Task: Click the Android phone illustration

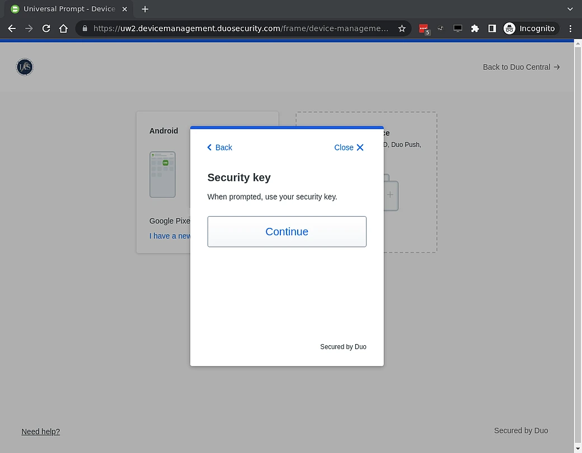Action: 163,174
